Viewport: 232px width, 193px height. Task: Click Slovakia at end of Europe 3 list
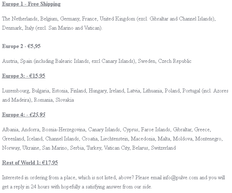tap(65, 100)
